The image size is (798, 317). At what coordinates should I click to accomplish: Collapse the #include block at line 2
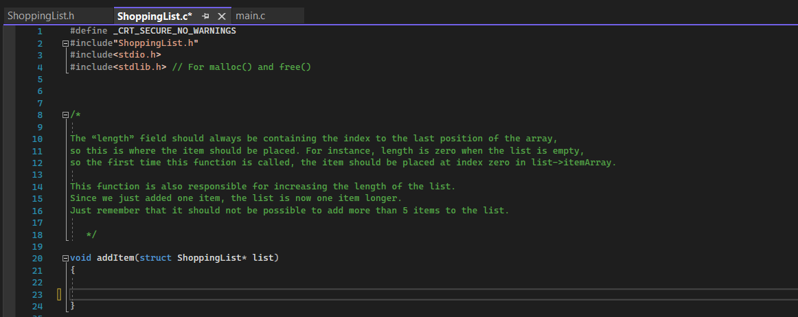pos(65,43)
